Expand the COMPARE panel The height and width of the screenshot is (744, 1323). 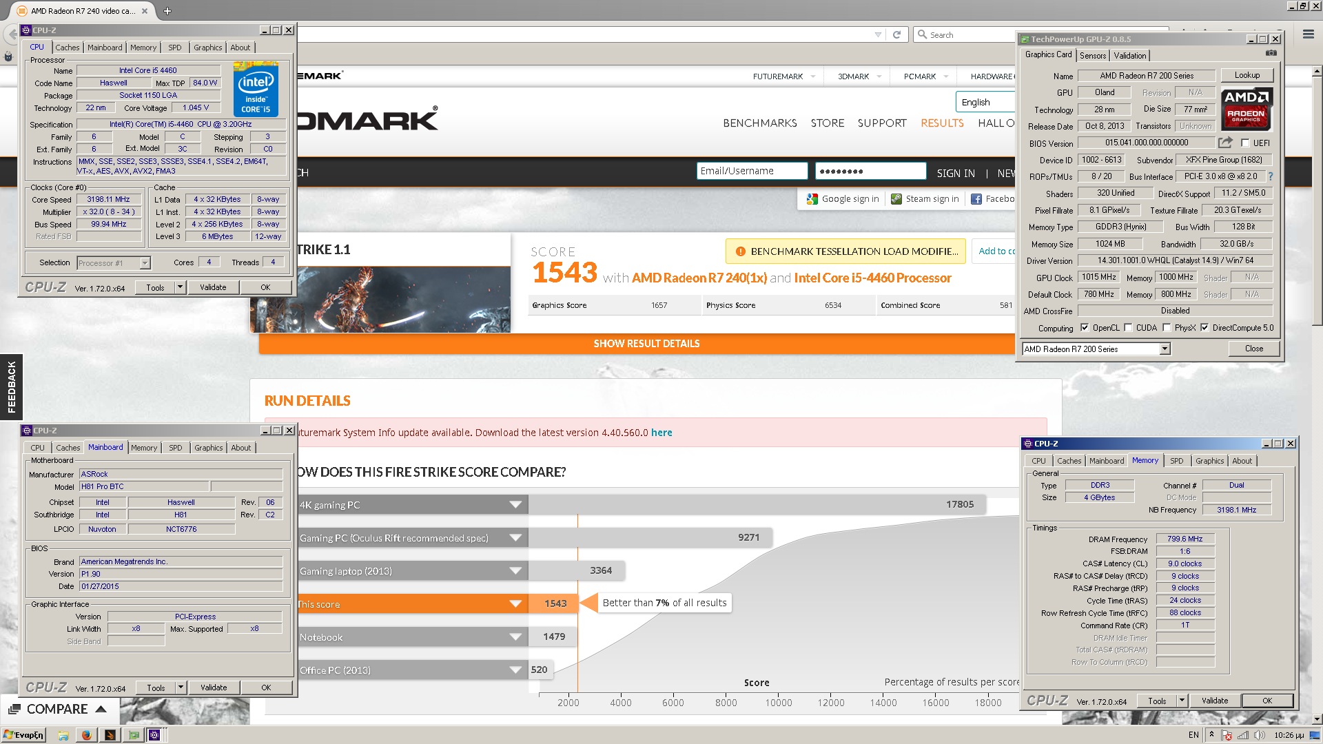58,709
